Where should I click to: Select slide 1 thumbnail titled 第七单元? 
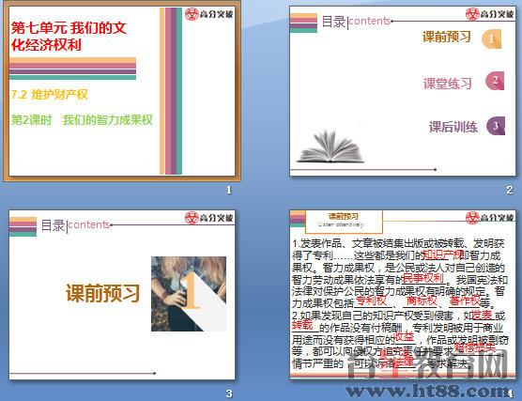[x=122, y=91]
